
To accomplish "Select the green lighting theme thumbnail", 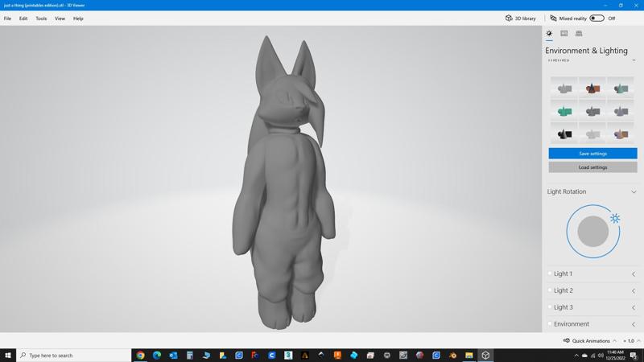I will 565,111.
